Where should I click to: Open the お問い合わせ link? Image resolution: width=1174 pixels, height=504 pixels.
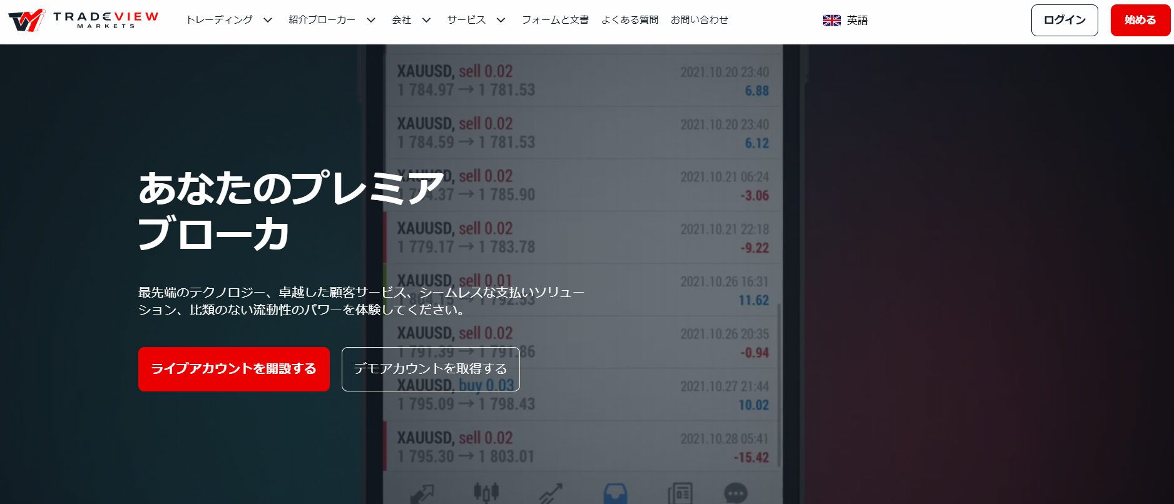[x=699, y=20]
